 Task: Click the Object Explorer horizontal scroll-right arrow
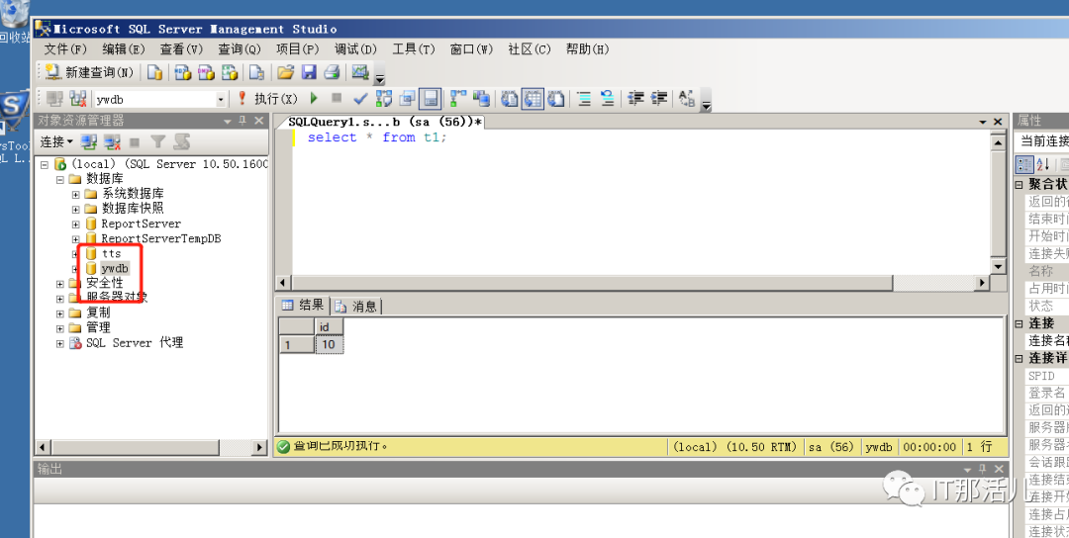coord(259,447)
